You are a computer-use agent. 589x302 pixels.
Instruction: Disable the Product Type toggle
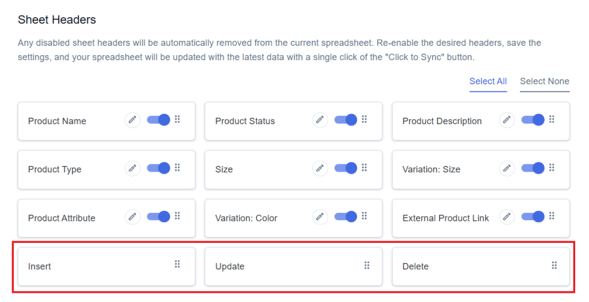[159, 168]
